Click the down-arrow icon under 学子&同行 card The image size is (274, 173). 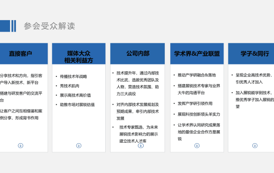(x=255, y=146)
